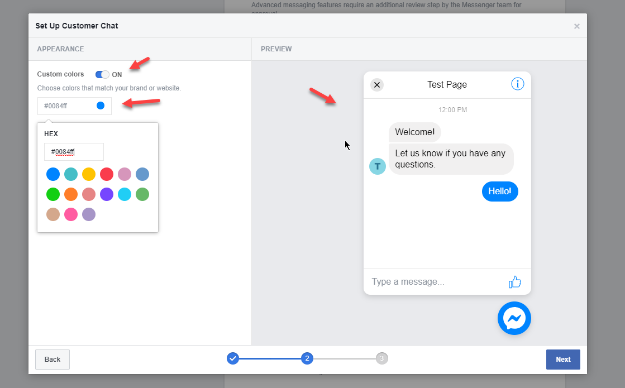Click the HEX value input in the color picker
This screenshot has width=625, height=388.
tap(73, 151)
